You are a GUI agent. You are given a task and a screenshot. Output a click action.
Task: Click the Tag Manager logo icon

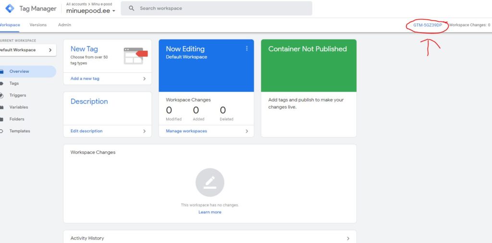click(x=10, y=9)
